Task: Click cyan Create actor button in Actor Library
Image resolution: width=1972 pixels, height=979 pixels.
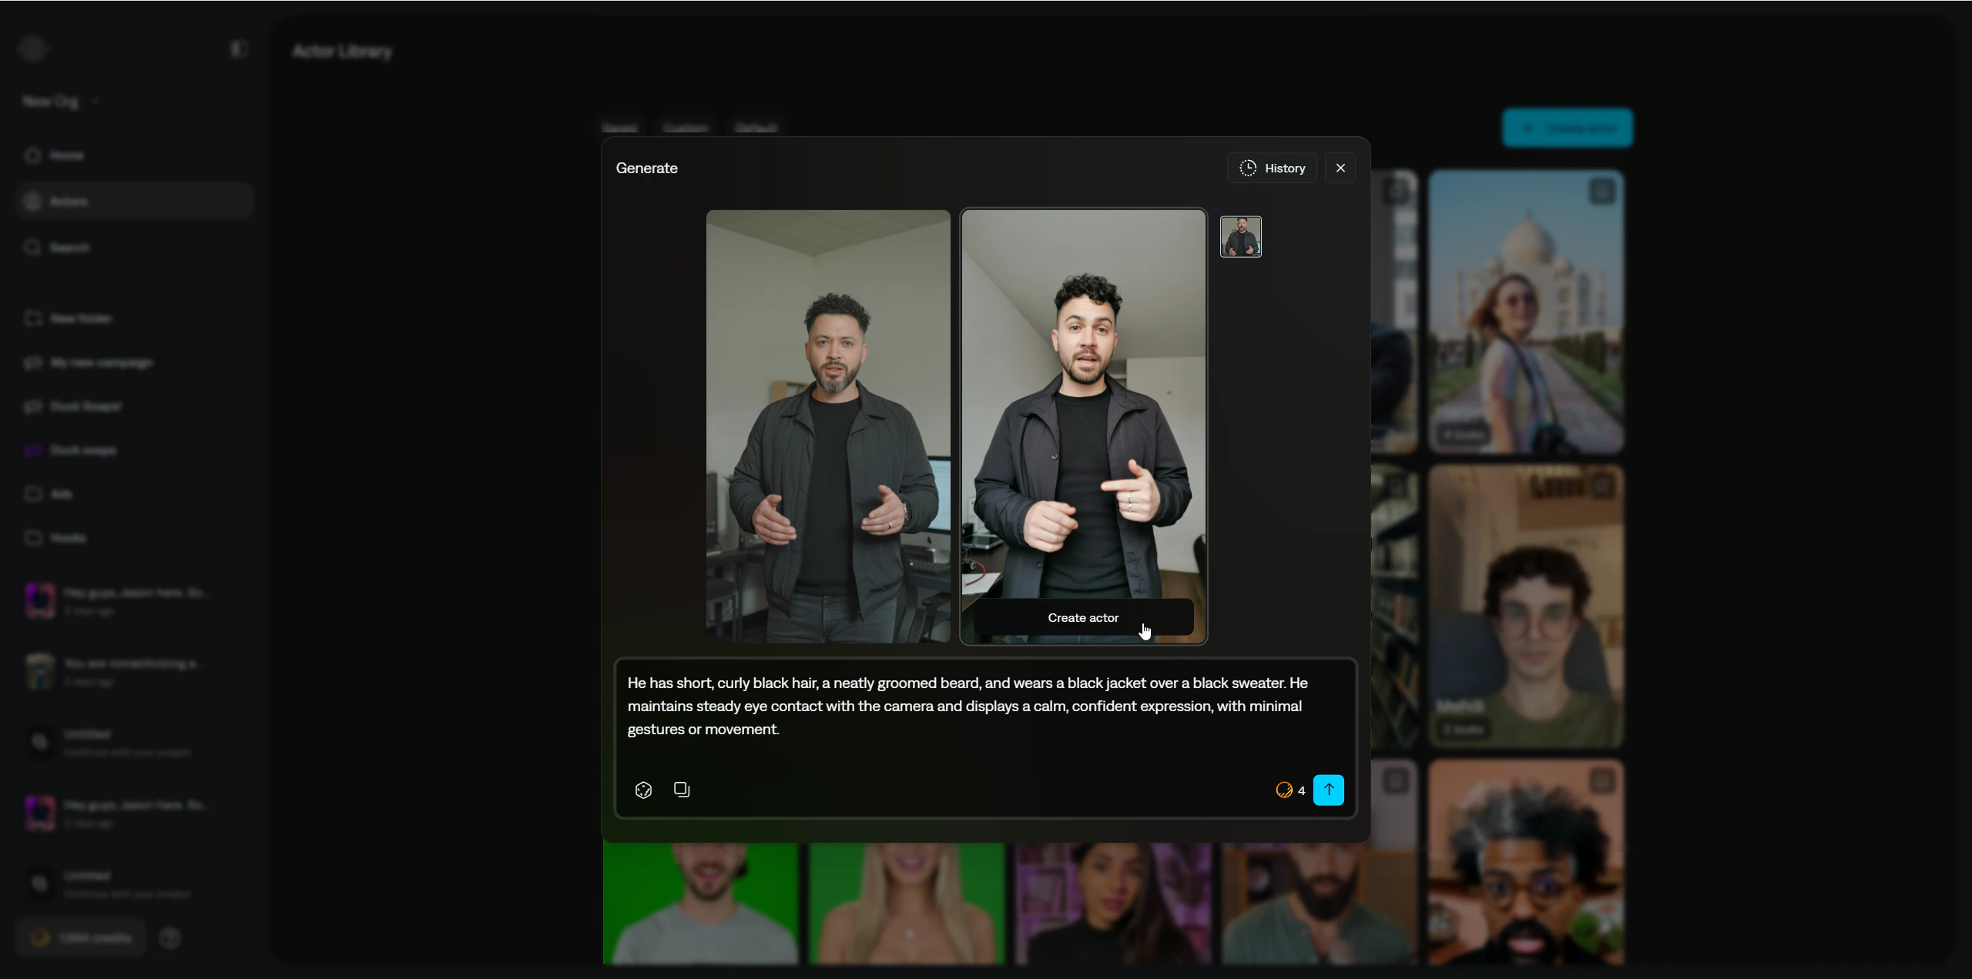Action: click(x=1567, y=128)
